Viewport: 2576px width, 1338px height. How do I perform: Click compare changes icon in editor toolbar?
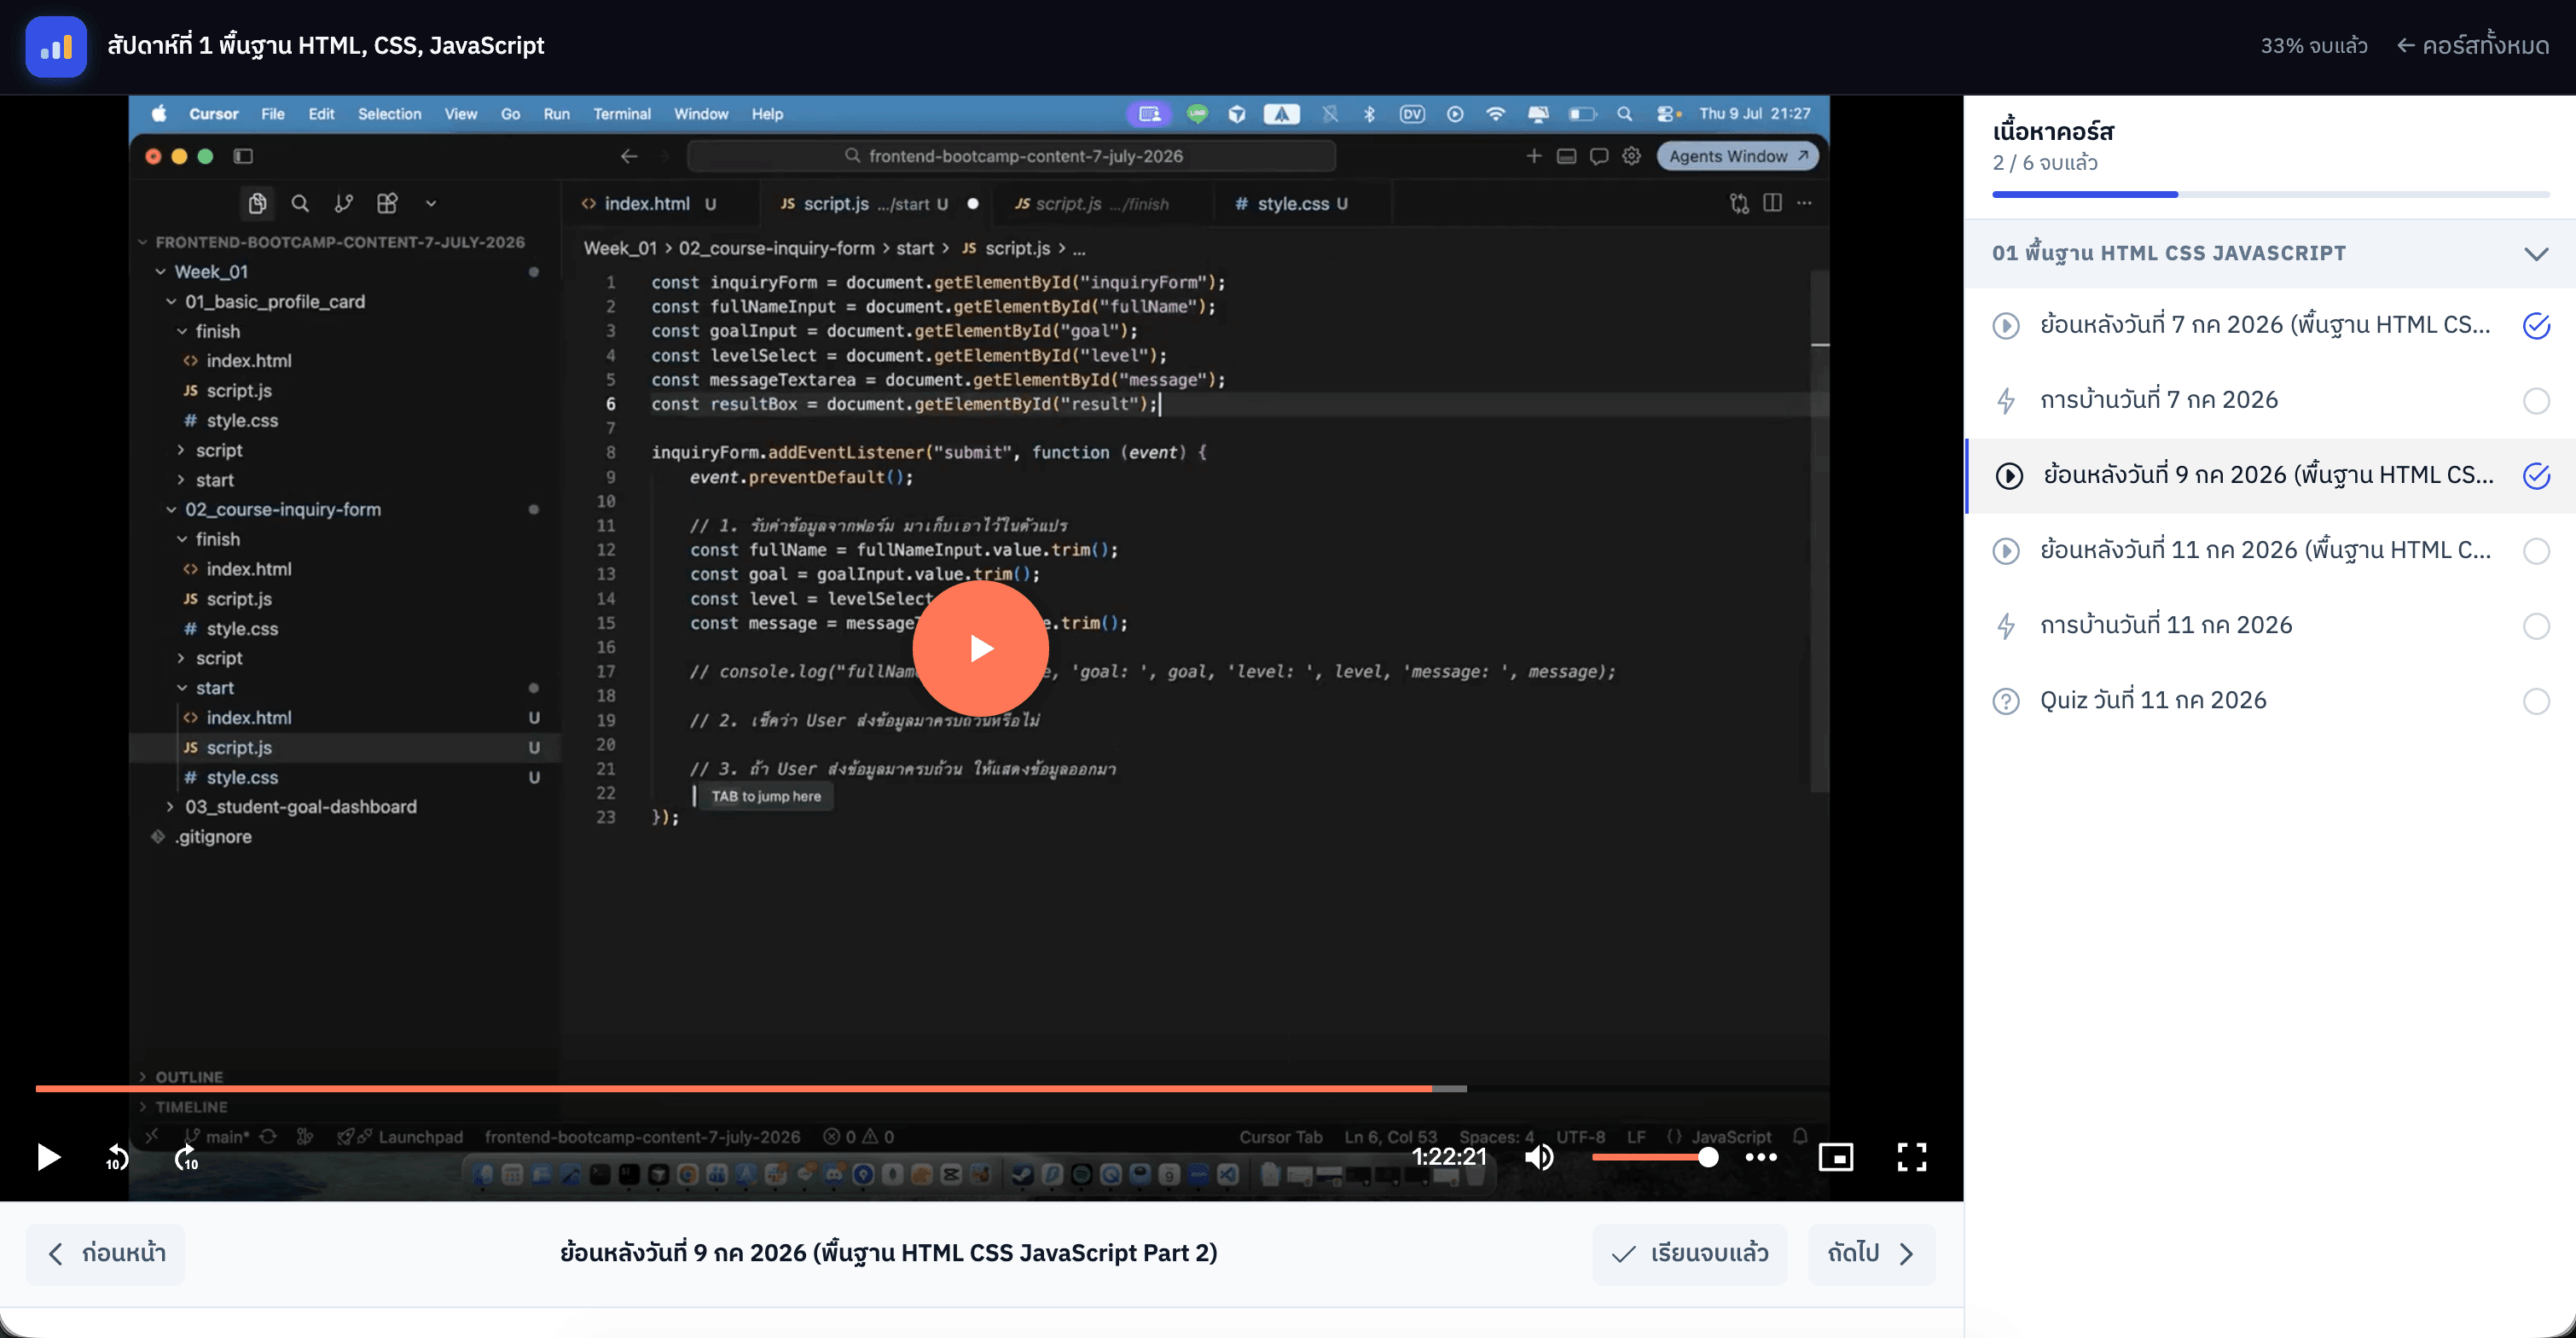pos(1739,203)
